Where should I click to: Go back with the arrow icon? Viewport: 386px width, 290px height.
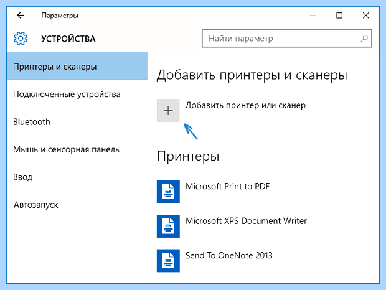tap(21, 16)
